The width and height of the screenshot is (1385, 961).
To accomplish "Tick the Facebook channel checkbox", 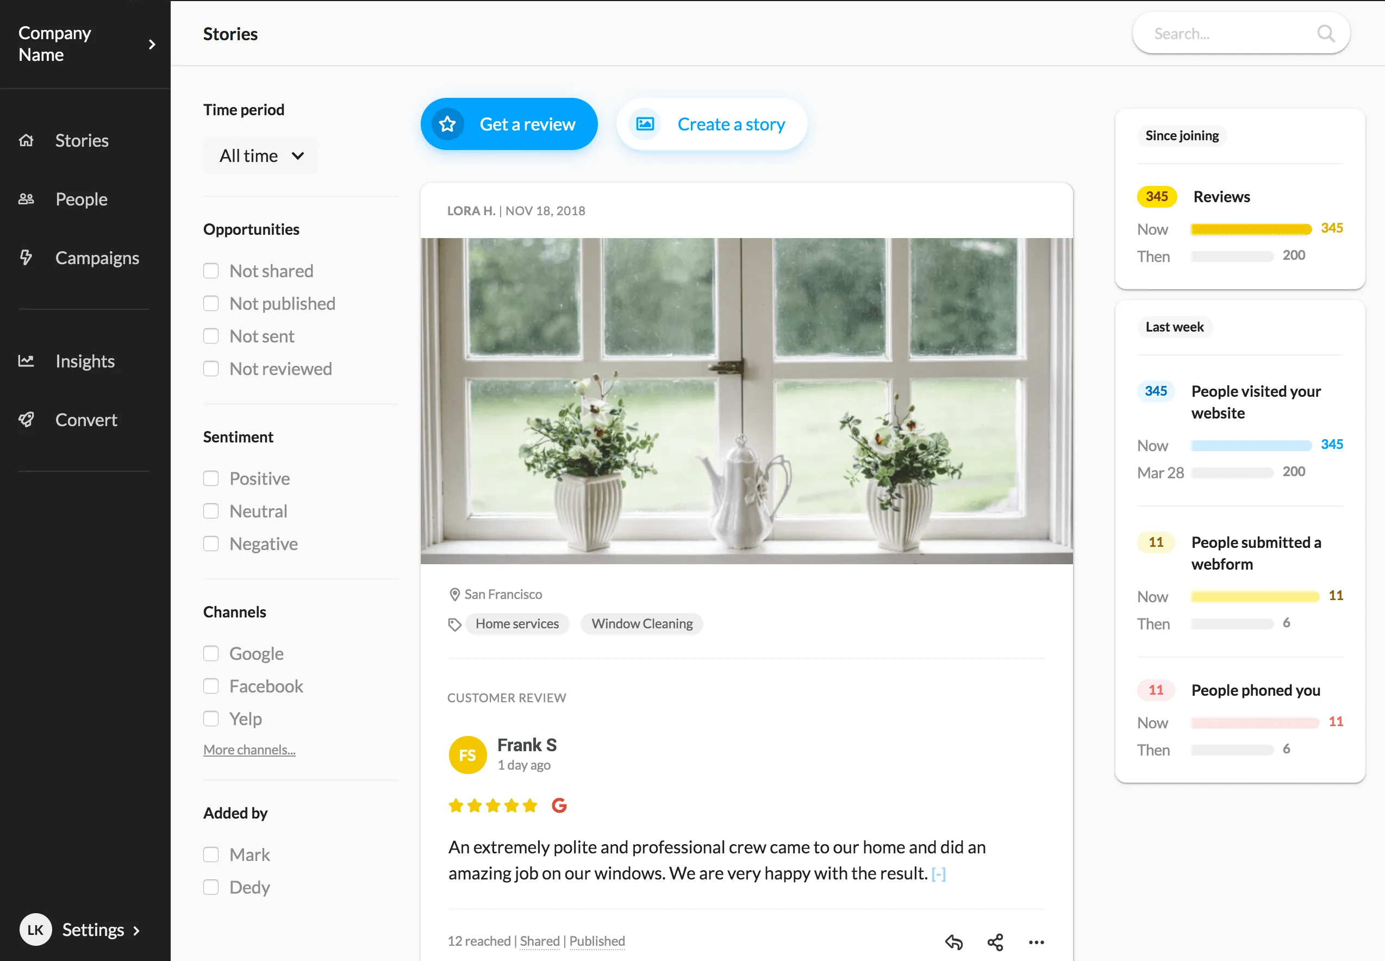I will click(x=211, y=686).
